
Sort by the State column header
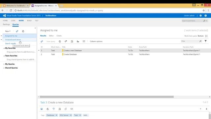click(130, 47)
